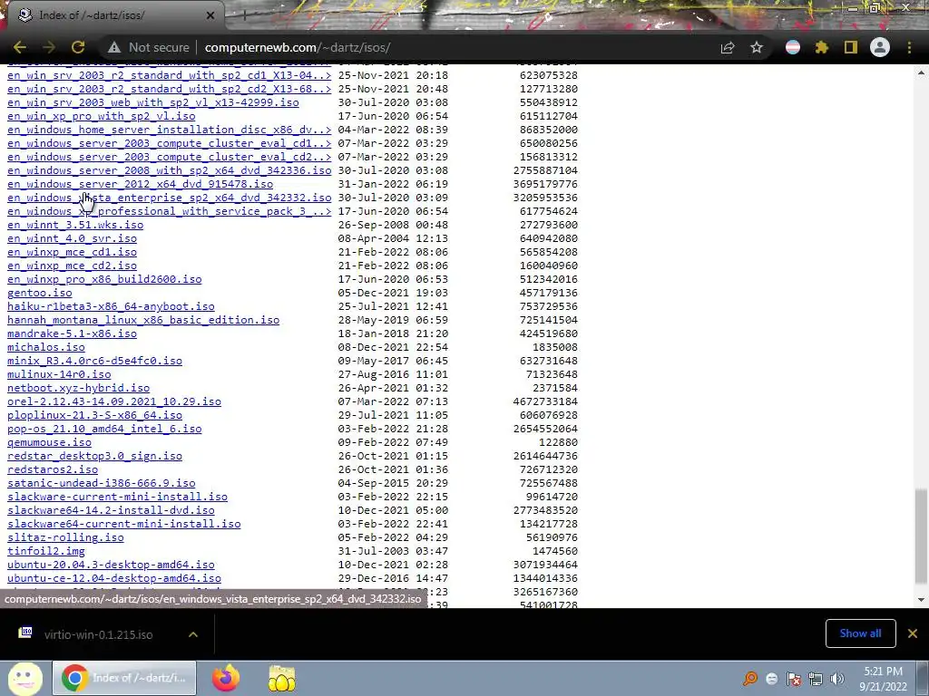Open en_winxp_pro_x86_build2600.iso link
Viewport: 929px width, 696px height.
coord(104,279)
